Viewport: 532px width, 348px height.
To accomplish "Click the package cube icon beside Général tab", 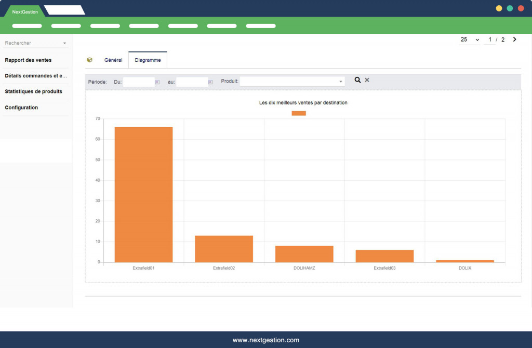I will 90,60.
